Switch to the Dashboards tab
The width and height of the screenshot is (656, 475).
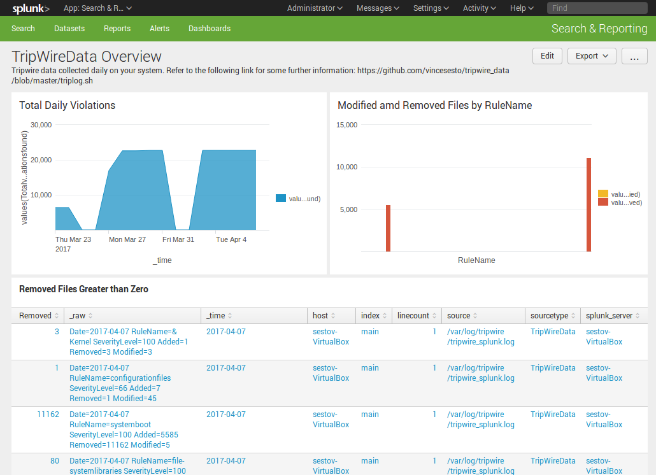(209, 28)
